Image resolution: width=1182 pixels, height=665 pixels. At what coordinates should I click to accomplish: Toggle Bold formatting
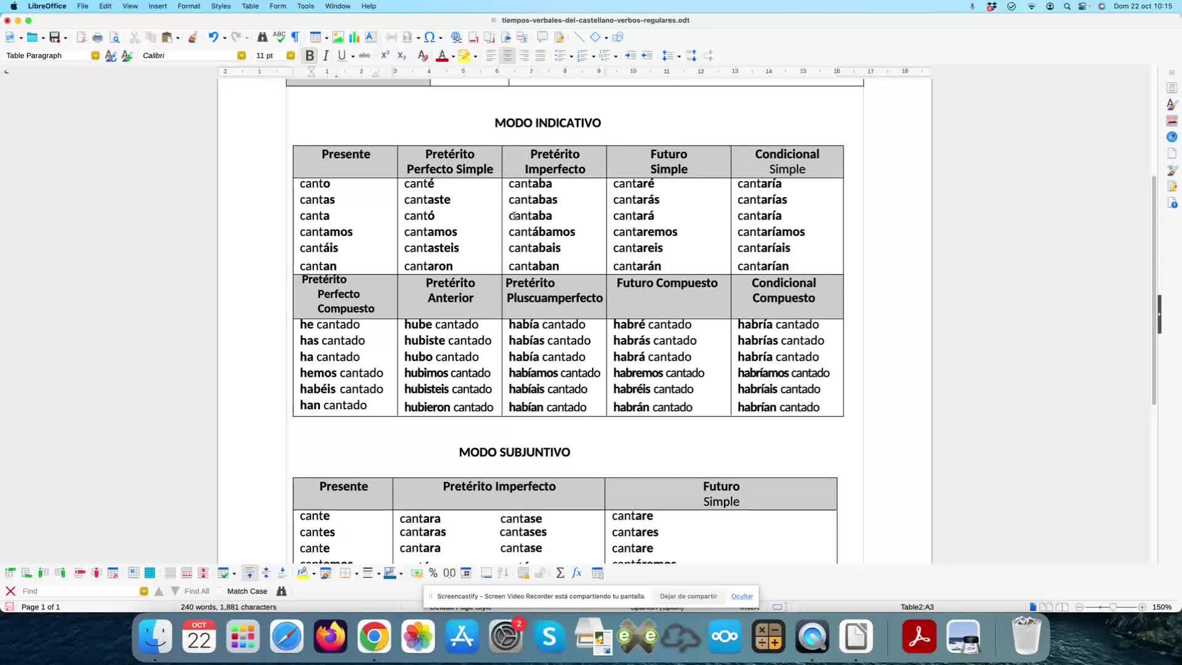tap(310, 55)
